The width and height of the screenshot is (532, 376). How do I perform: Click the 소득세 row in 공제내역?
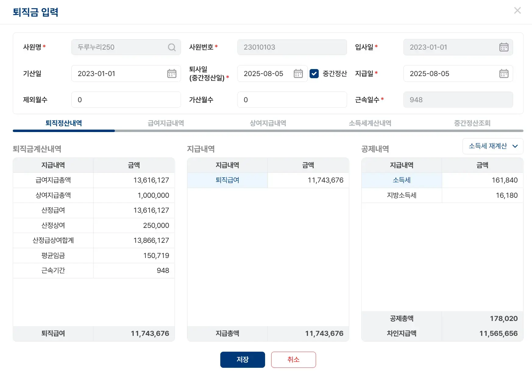pos(401,180)
